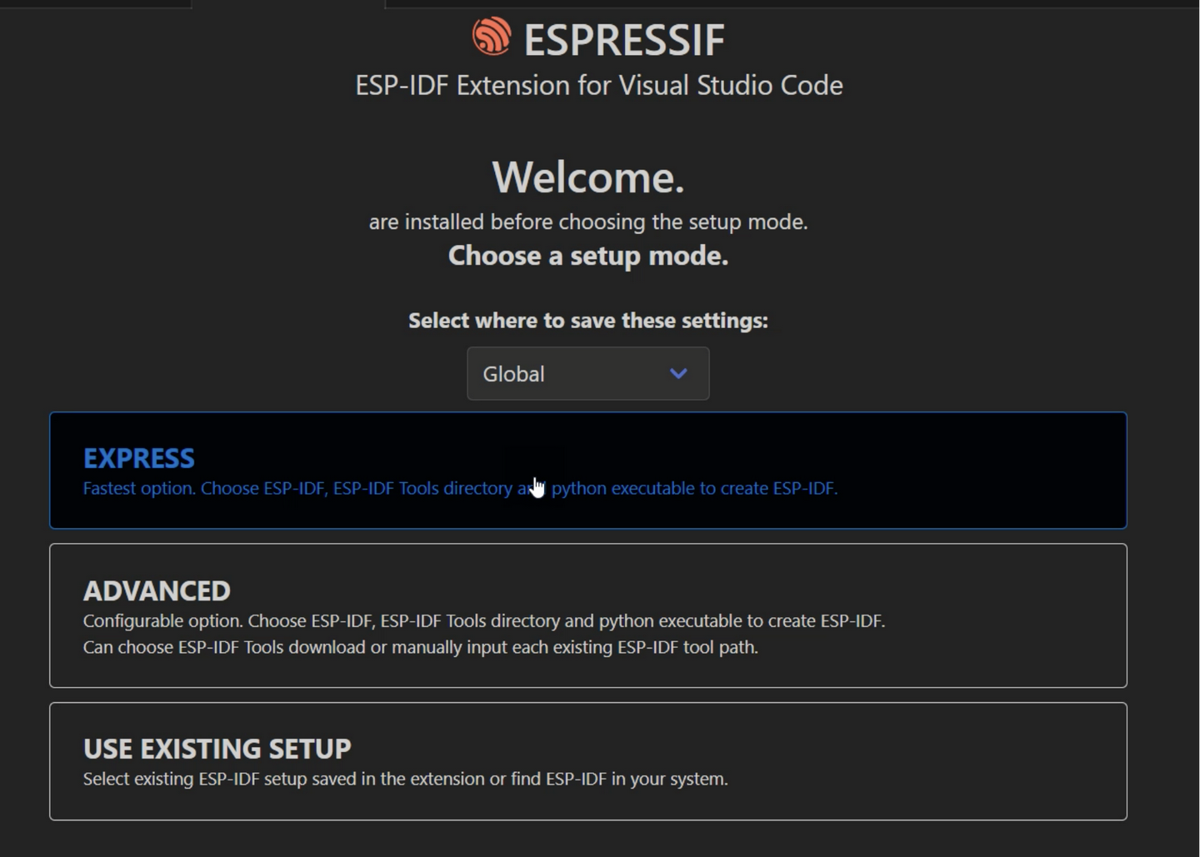Image resolution: width=1200 pixels, height=857 pixels.
Task: Choose the ADVANCED configurable setup option
Action: click(x=588, y=615)
